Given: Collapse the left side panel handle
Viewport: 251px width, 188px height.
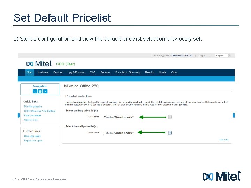Looking at the screenshot, I should (x=19, y=115).
